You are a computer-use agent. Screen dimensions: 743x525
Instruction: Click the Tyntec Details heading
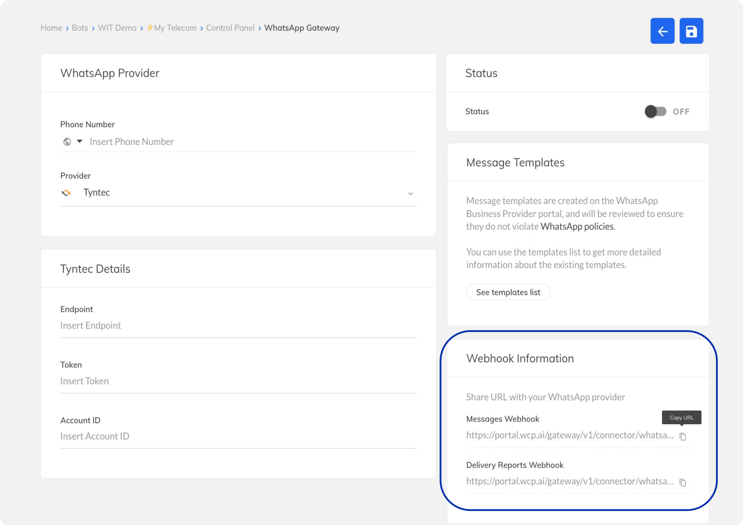tap(95, 269)
